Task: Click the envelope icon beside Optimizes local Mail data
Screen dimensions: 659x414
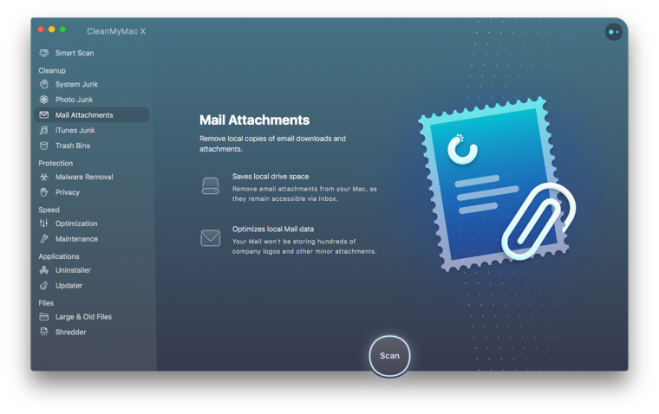Action: tap(211, 238)
